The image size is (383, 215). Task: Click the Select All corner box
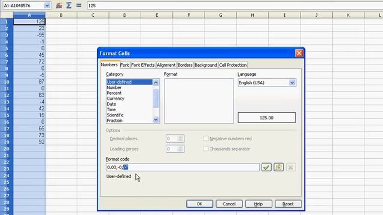click(7, 15)
